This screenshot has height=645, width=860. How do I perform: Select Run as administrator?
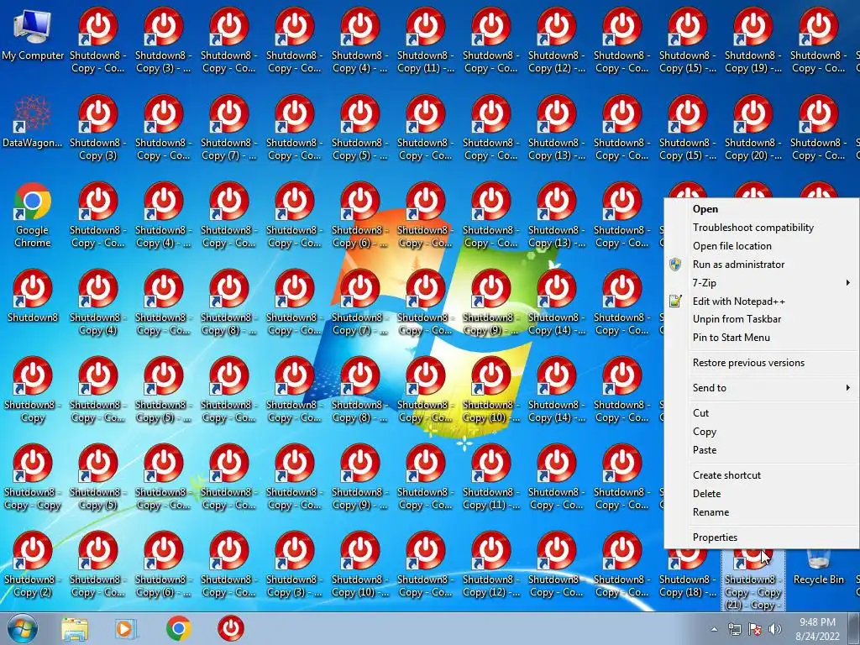pos(761,265)
